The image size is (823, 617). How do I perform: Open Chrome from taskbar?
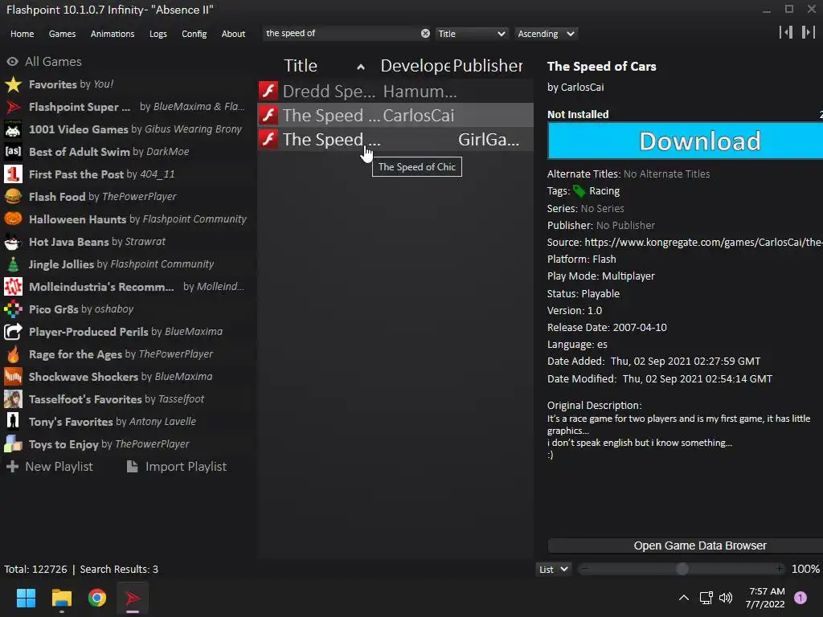[x=97, y=598]
